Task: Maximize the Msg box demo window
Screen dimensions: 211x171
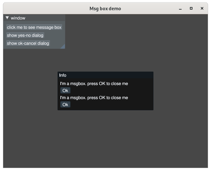Action: click(191, 9)
